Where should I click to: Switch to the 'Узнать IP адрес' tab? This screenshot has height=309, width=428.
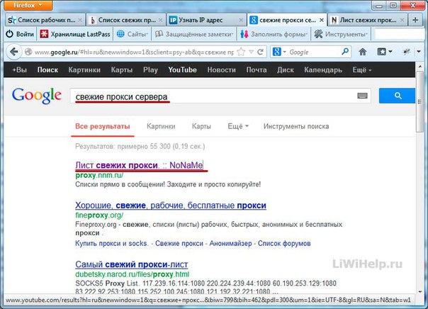pyautogui.click(x=206, y=20)
